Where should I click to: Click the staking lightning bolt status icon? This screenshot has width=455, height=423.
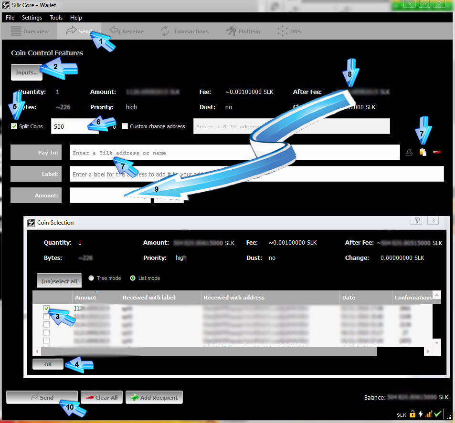pyautogui.click(x=421, y=414)
